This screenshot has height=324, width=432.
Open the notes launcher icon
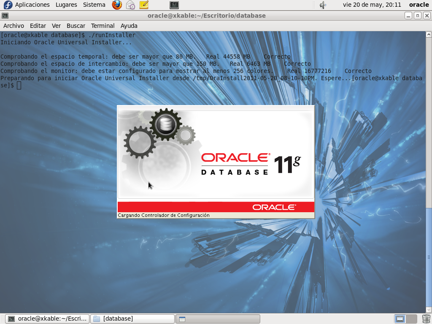pos(144,5)
